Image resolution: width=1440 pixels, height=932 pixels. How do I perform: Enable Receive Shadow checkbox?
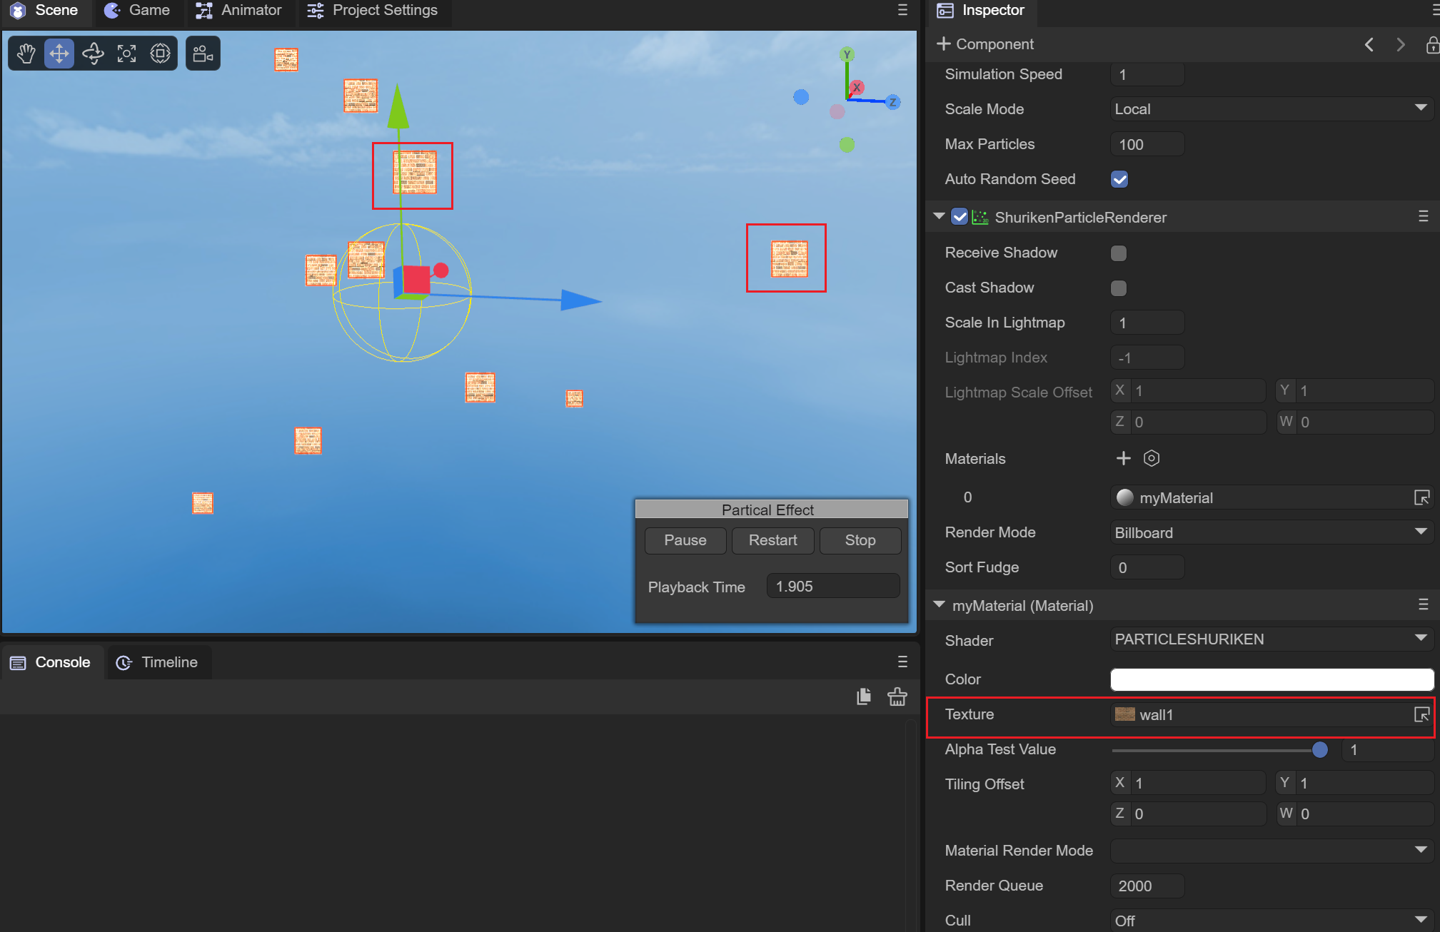pyautogui.click(x=1119, y=253)
